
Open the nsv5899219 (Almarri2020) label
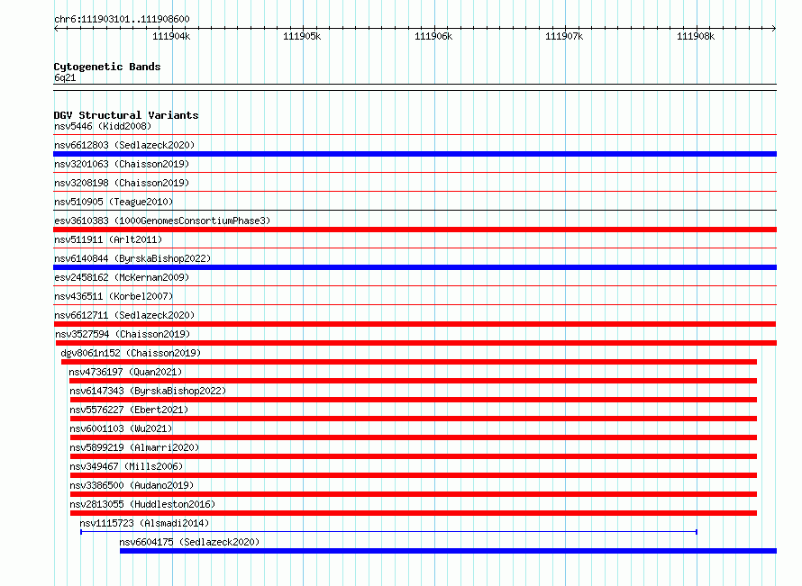(x=134, y=447)
